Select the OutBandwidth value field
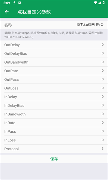108x180 pixels. pos(103,62)
